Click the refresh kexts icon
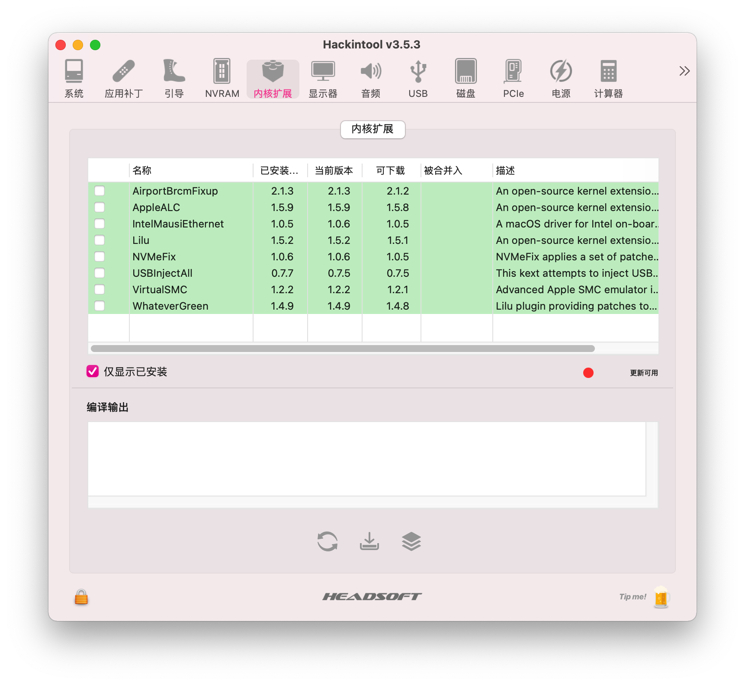Image resolution: width=745 pixels, height=685 pixels. click(x=328, y=541)
